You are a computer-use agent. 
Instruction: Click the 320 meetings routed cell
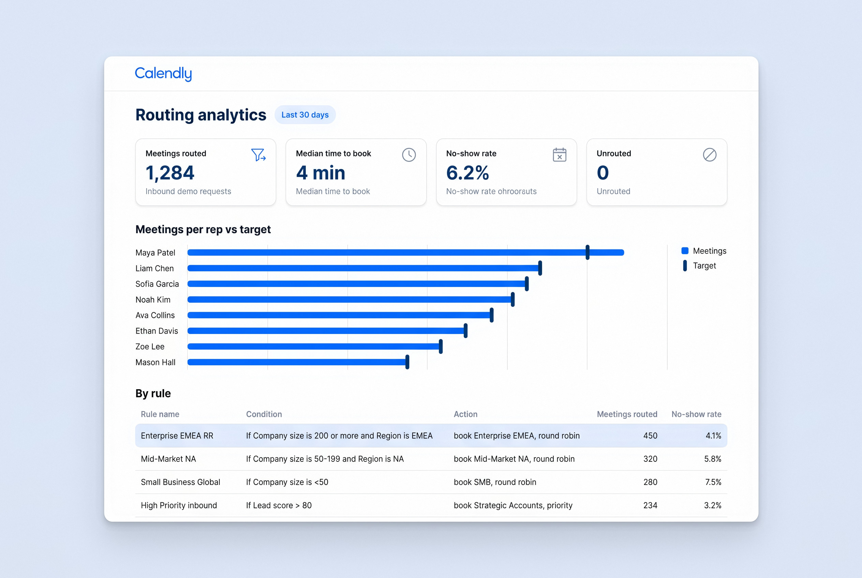click(x=650, y=459)
